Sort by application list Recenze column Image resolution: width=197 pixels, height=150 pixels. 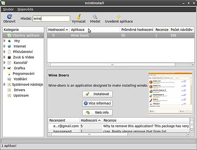162,30
